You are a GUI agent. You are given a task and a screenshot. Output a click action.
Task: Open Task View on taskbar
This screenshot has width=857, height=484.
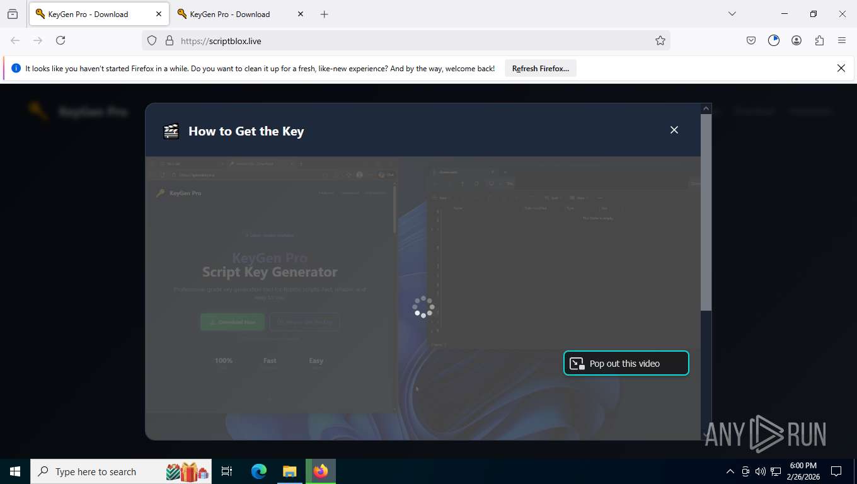pyautogui.click(x=227, y=471)
